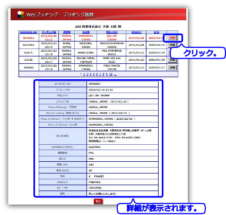Click the ellipsis link after page 10
Image resolution: width=226 pixels, height=215 pixels.
[115, 75]
